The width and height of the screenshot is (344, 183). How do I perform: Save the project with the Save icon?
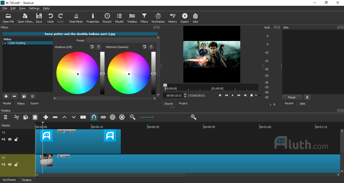click(x=39, y=18)
